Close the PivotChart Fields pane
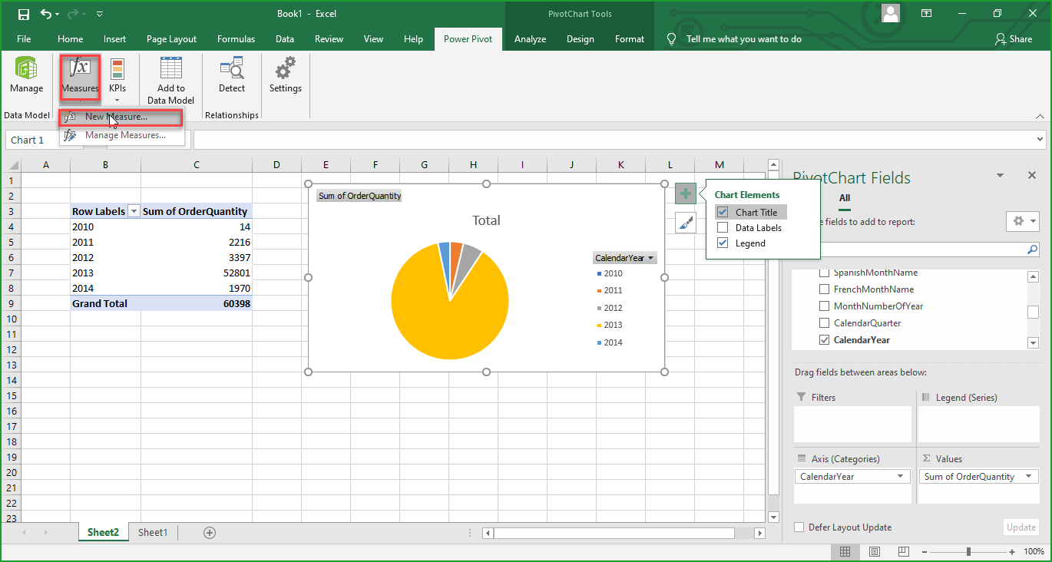Viewport: 1052px width, 562px height. click(1032, 175)
